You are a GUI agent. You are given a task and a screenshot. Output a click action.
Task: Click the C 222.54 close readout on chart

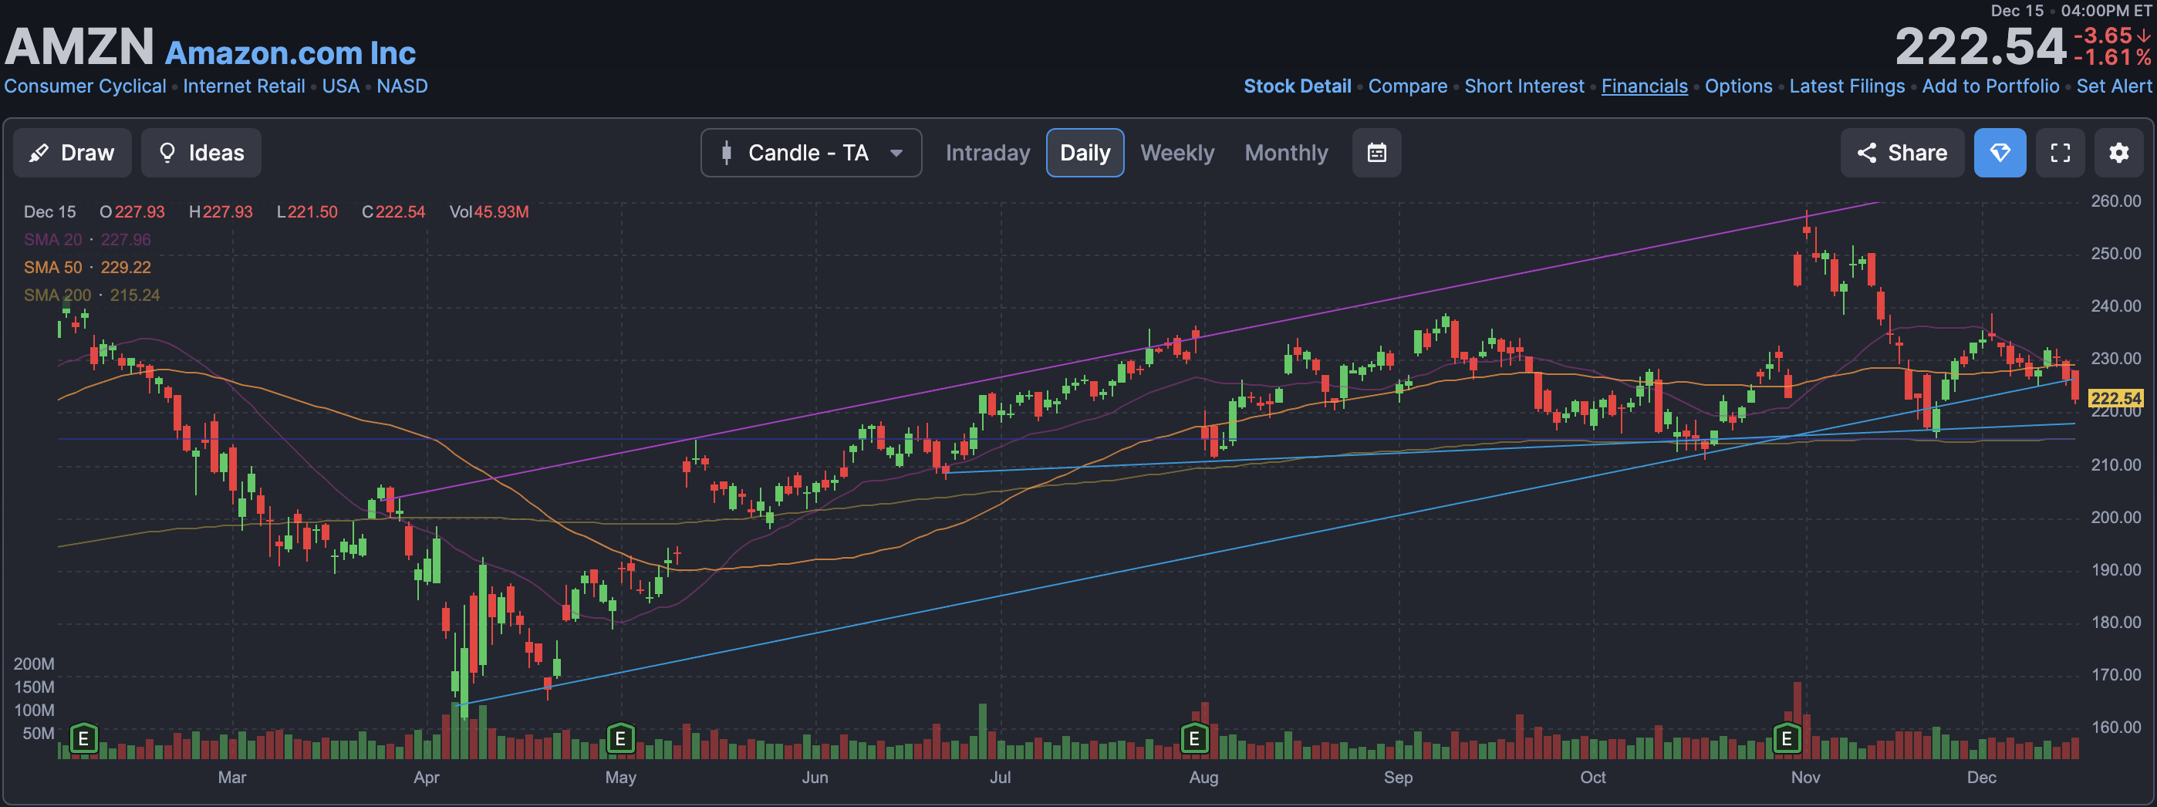click(393, 212)
